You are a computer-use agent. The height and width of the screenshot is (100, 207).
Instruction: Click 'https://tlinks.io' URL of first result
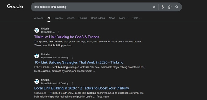pyautogui.click(x=48, y=32)
